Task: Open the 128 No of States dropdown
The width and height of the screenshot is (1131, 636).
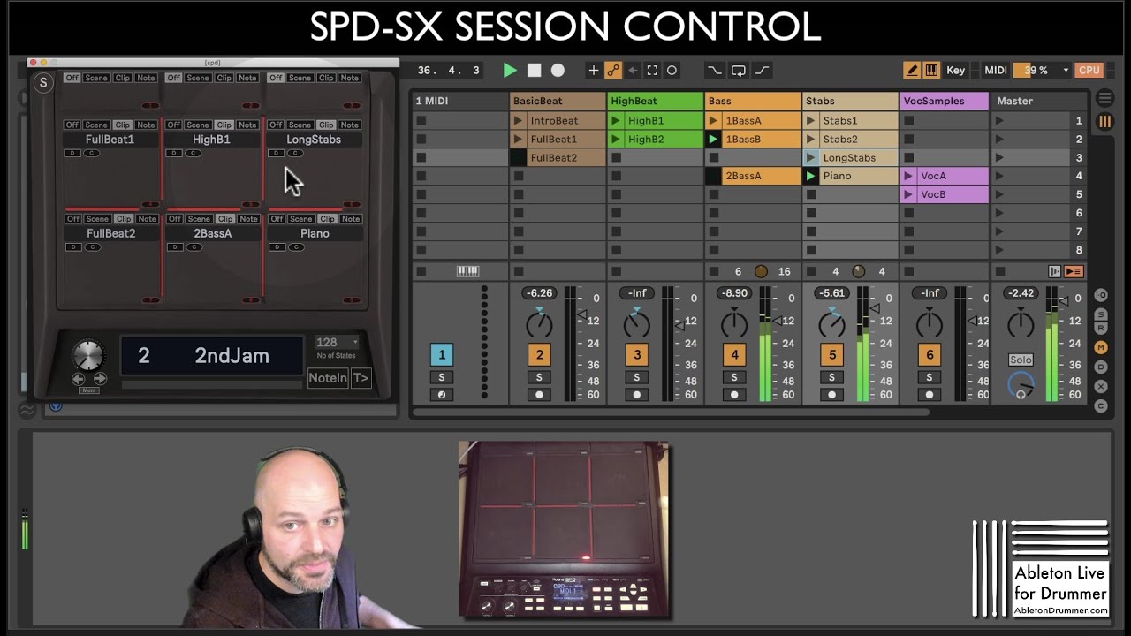Action: point(338,342)
